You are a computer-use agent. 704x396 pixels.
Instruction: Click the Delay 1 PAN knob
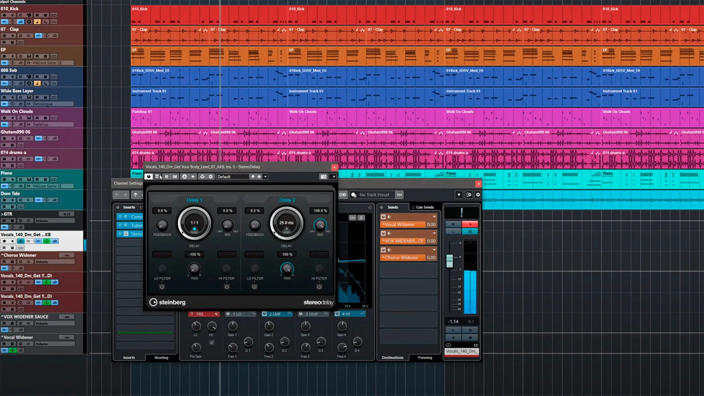(194, 269)
